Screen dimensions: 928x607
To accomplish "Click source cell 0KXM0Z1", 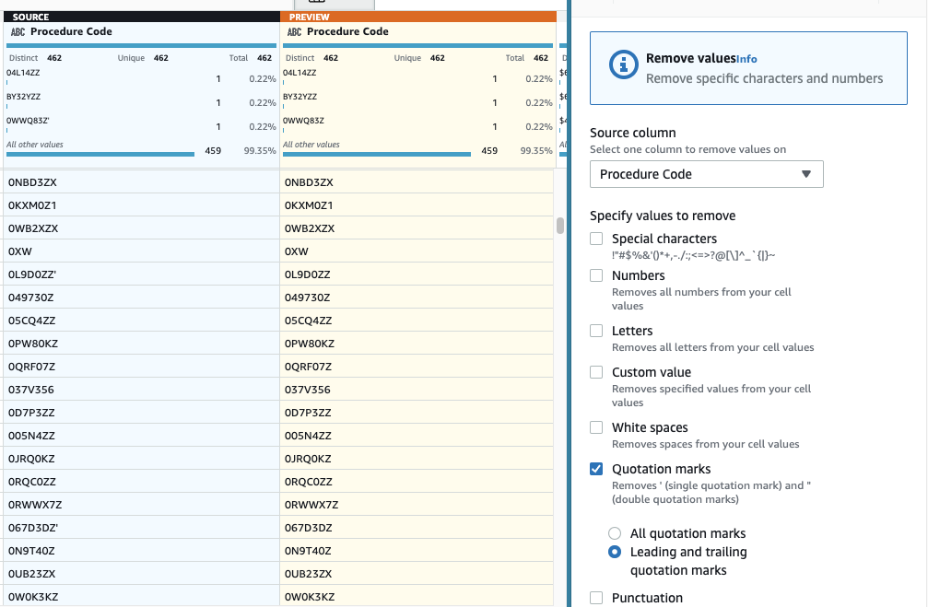I will [141, 205].
